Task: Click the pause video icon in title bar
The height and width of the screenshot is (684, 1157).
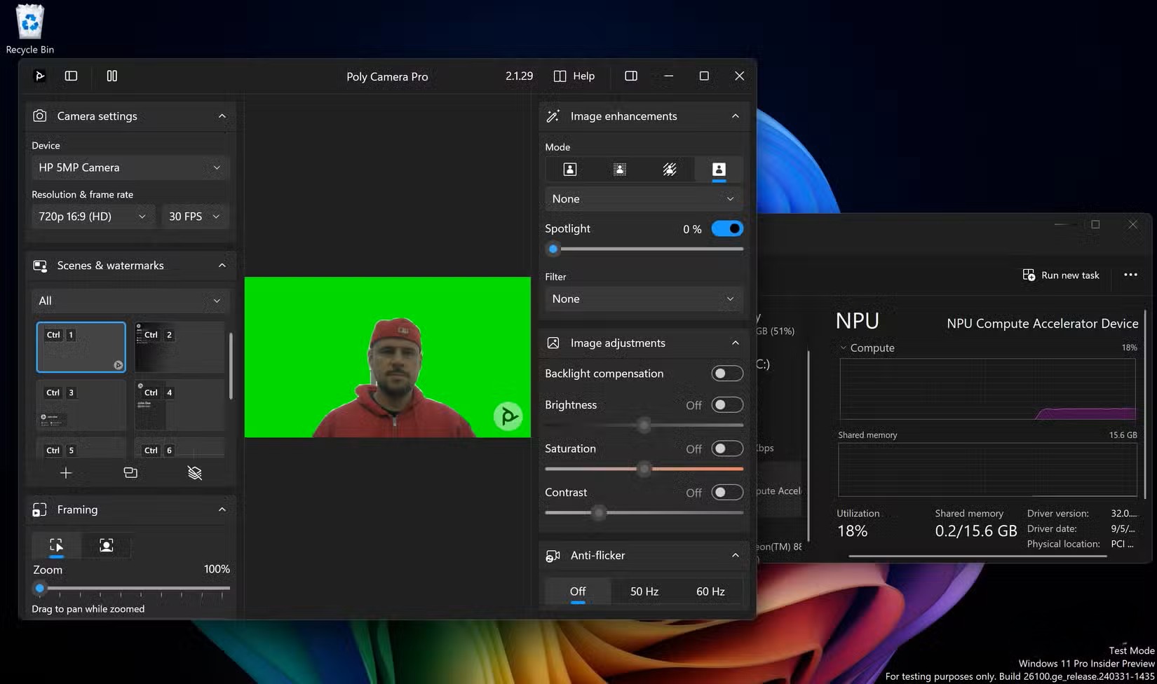Action: [111, 76]
